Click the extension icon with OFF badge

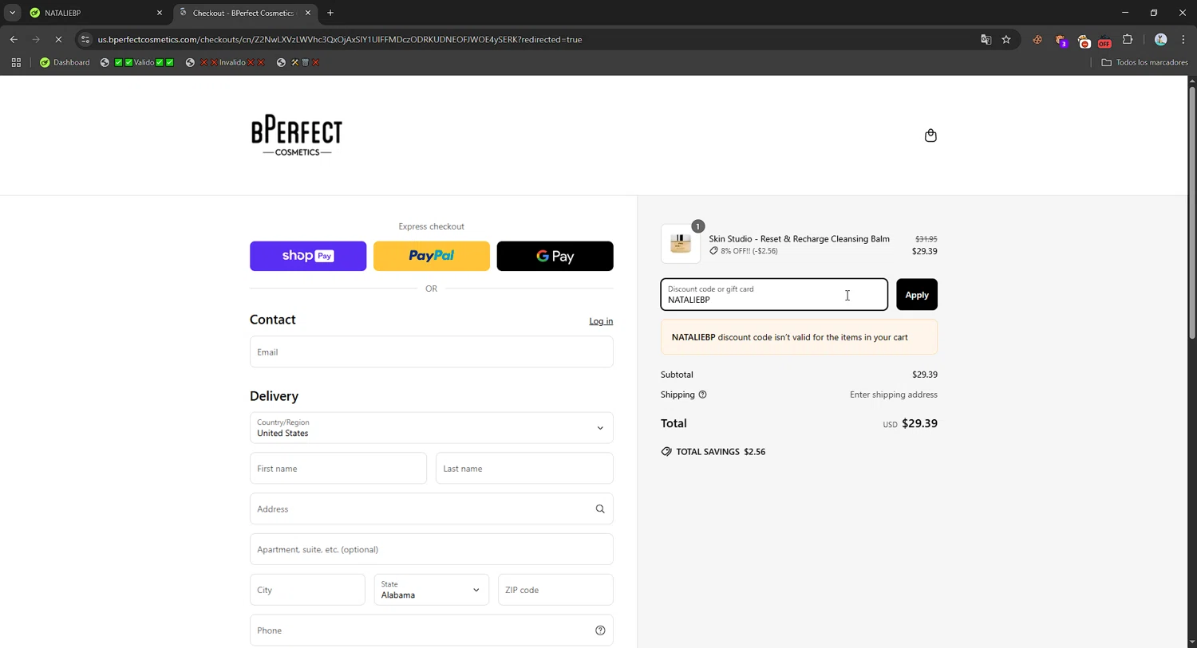(x=1104, y=40)
